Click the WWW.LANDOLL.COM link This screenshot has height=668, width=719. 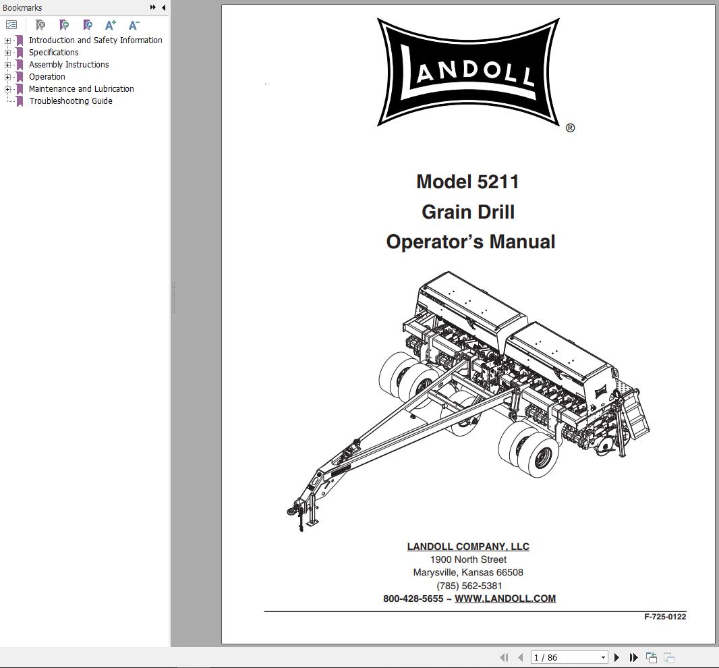click(x=505, y=599)
